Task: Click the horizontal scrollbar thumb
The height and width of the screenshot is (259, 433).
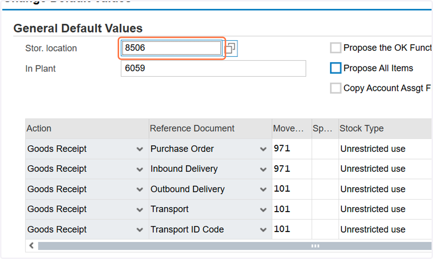Action: (x=235, y=246)
